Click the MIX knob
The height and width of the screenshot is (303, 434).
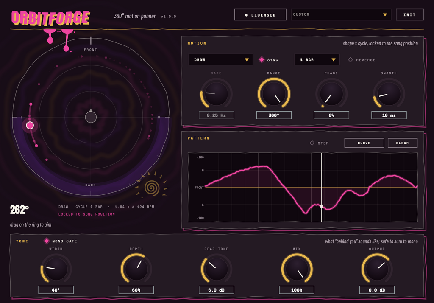[297, 269]
